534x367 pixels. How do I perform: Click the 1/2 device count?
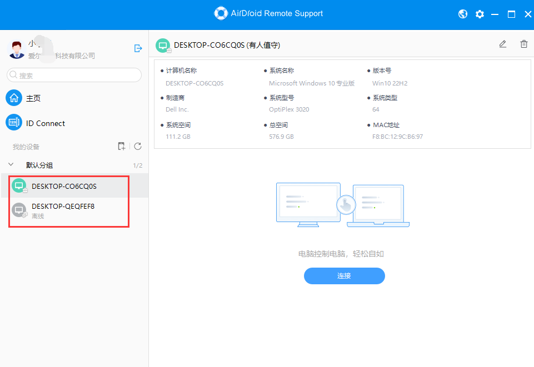tap(138, 165)
